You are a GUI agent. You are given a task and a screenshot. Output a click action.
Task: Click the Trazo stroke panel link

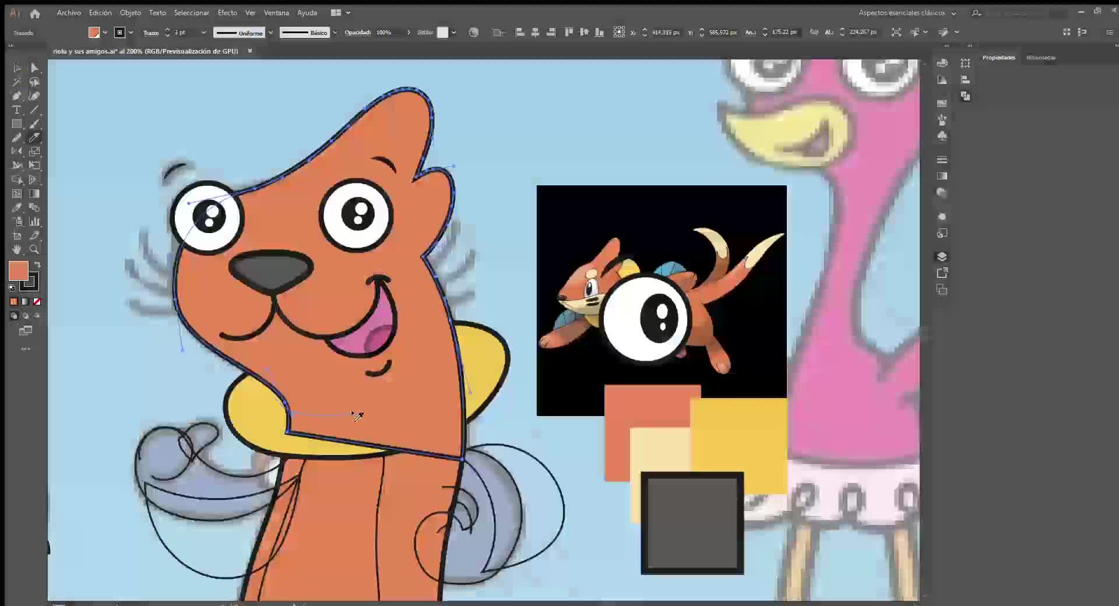point(151,33)
